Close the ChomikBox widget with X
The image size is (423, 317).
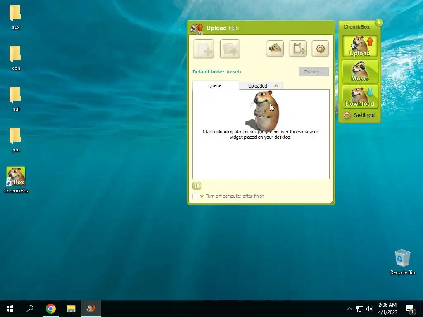pos(379,23)
